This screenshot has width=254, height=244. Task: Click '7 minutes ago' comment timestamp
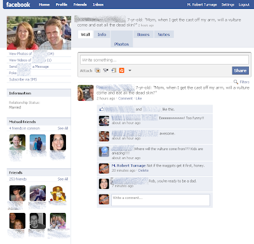pyautogui.click(x=123, y=186)
